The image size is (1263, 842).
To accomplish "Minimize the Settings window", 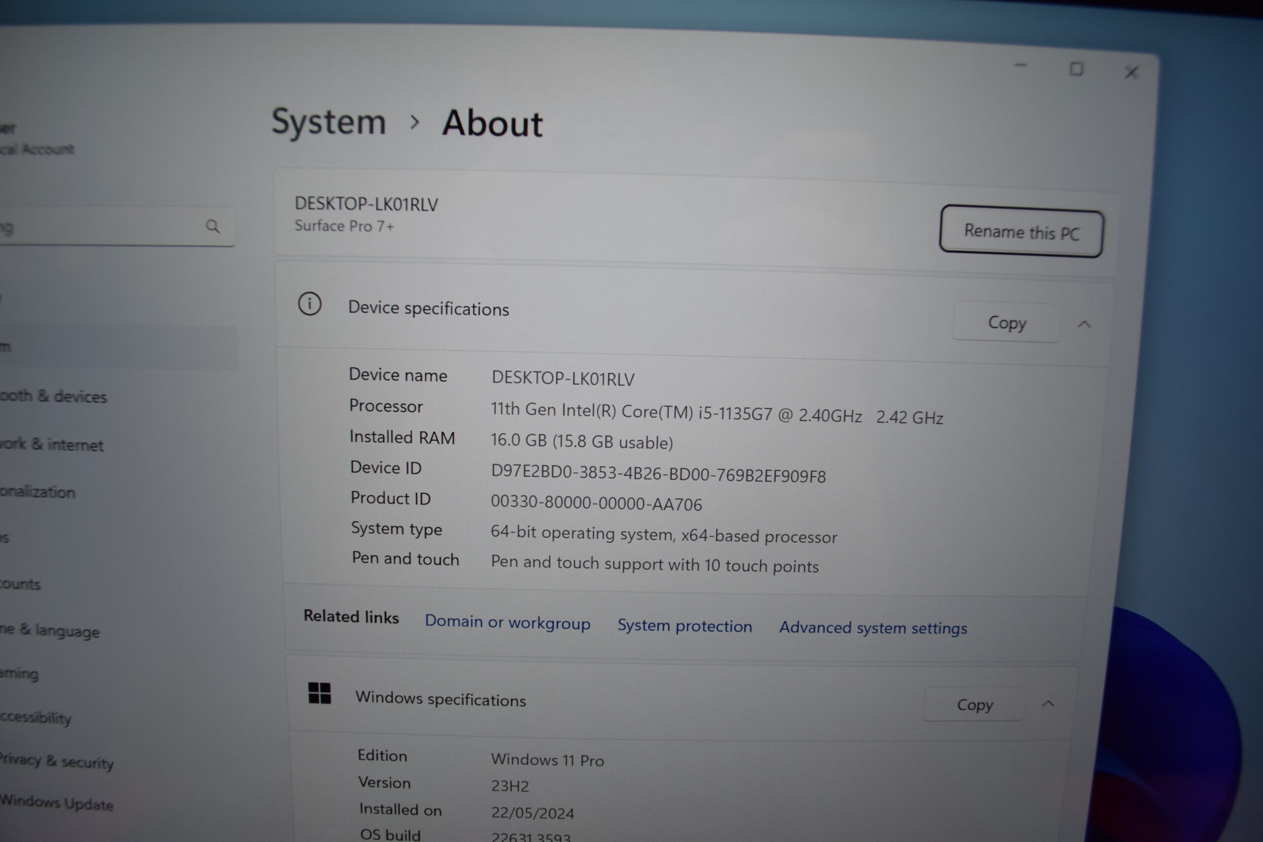I will [1021, 66].
